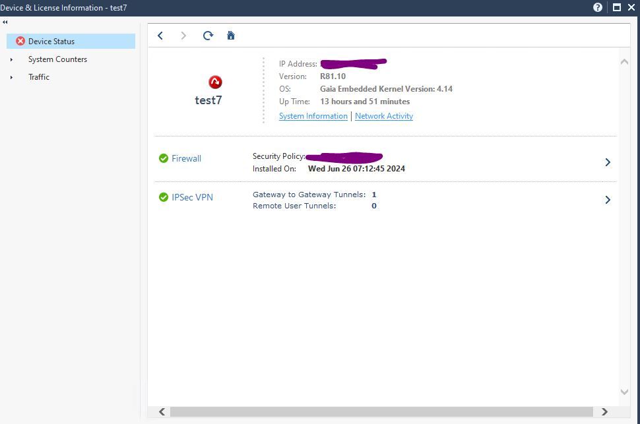Image resolution: width=640 pixels, height=424 pixels.
Task: Open help via the question mark icon
Action: click(597, 7)
